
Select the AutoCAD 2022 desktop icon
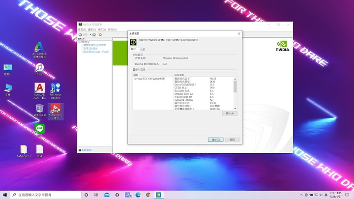click(x=39, y=91)
